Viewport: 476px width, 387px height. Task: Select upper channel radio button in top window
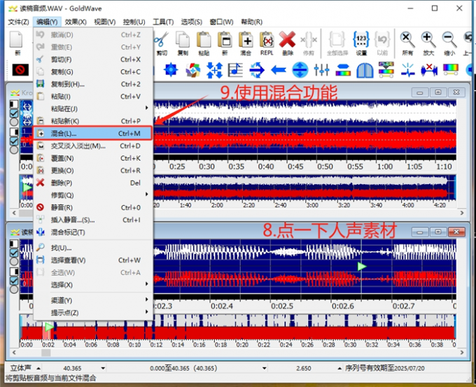click(14, 122)
